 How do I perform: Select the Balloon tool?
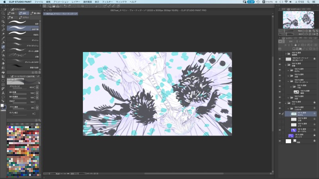coord(3,97)
